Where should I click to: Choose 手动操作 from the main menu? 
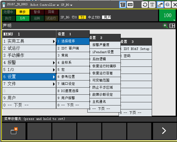point(29,55)
